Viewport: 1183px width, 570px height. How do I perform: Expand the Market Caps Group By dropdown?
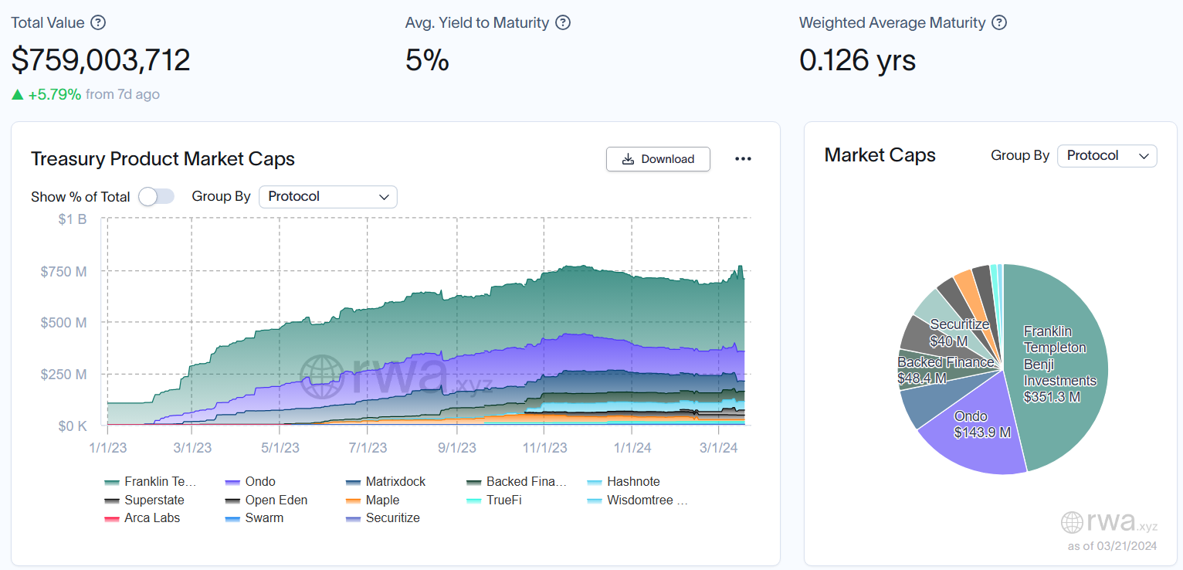pos(1107,156)
